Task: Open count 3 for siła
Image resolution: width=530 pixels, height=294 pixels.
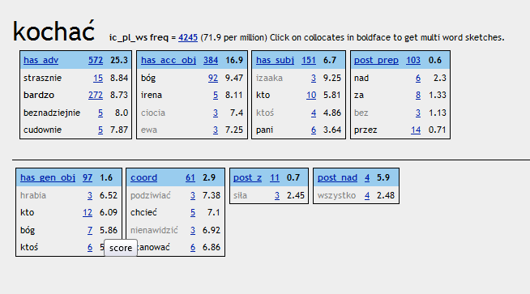Action: point(277,196)
